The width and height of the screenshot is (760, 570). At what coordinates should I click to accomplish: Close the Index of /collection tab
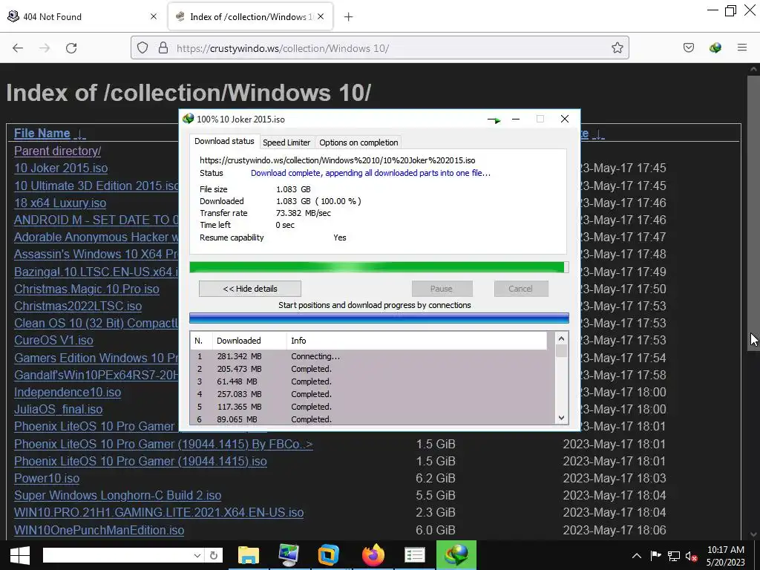click(x=321, y=16)
